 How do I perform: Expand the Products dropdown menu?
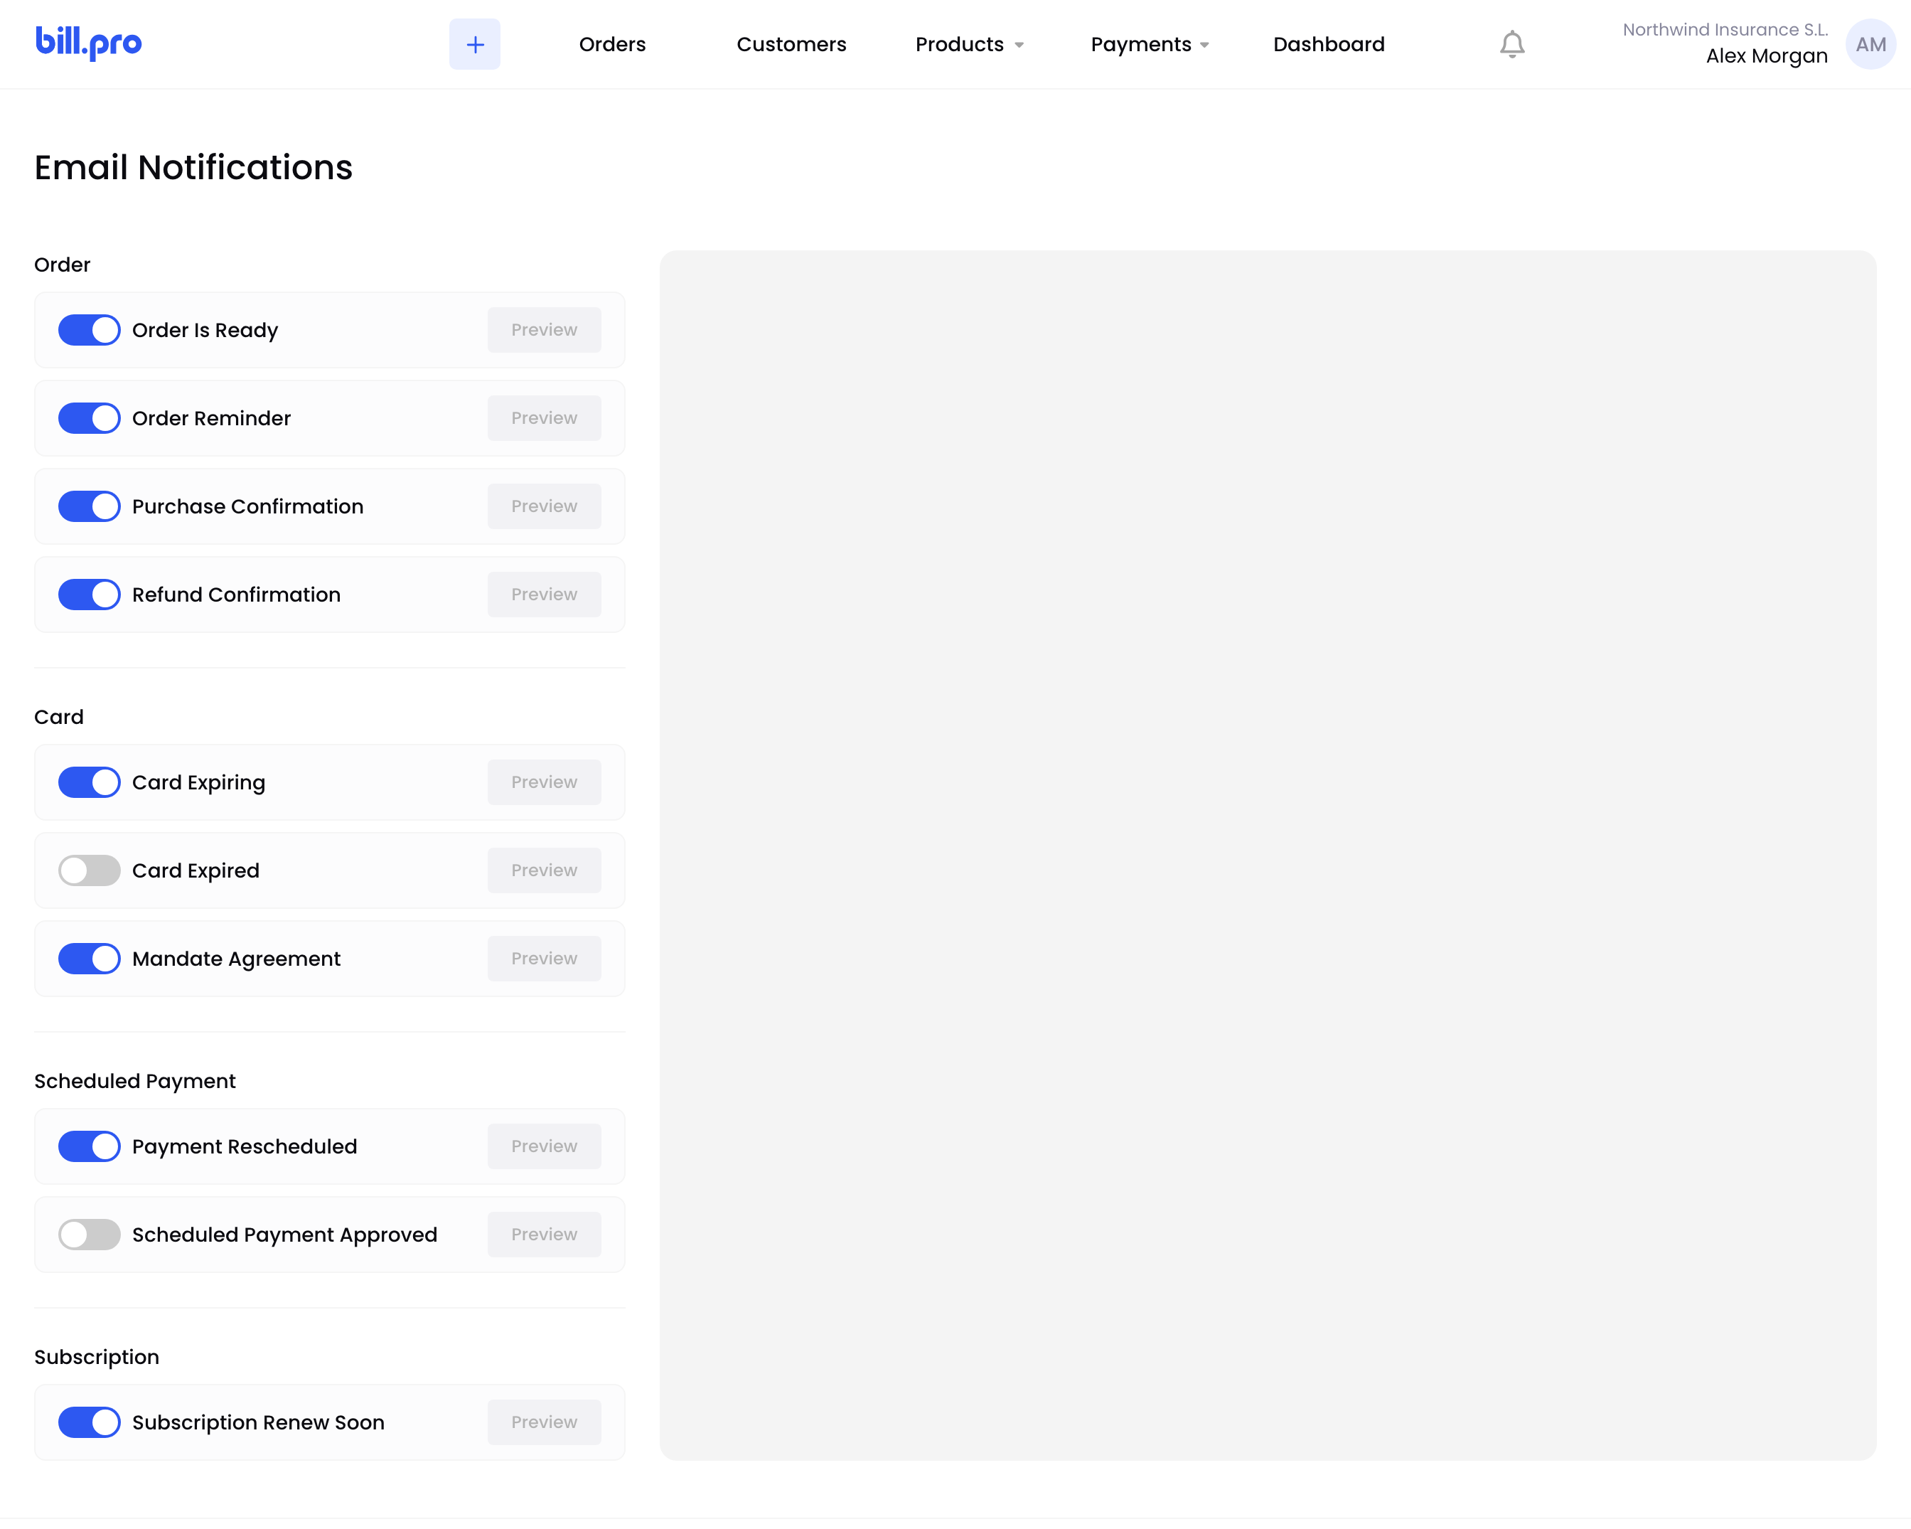pos(970,44)
